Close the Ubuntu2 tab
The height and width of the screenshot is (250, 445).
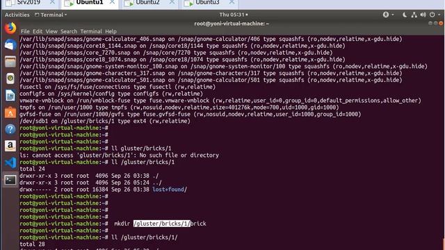point(172,2)
